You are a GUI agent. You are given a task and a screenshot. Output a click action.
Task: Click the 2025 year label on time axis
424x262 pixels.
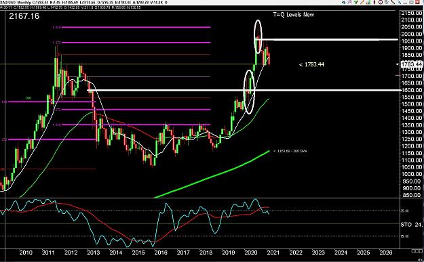point(364,253)
